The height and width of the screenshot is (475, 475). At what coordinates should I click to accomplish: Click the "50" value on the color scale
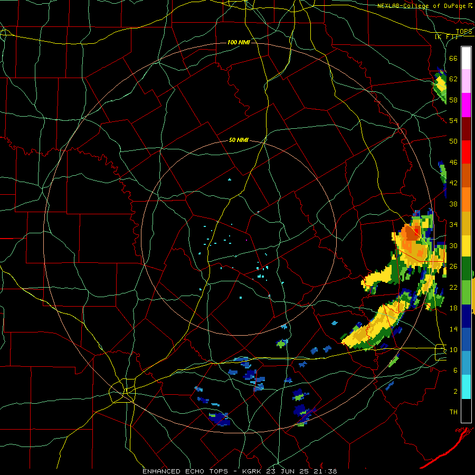click(x=453, y=141)
